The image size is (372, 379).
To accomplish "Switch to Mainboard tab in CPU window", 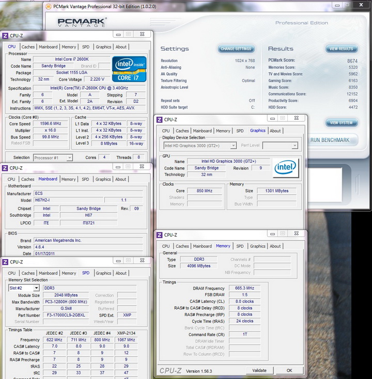I will [48, 47].
